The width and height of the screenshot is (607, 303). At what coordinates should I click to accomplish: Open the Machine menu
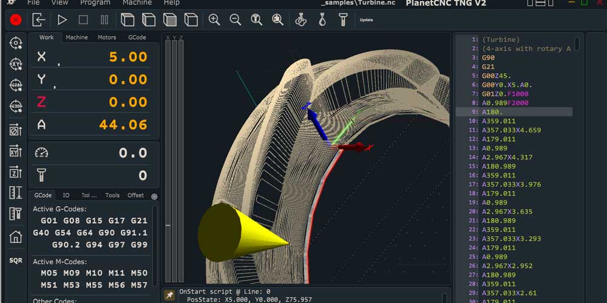tap(137, 2)
